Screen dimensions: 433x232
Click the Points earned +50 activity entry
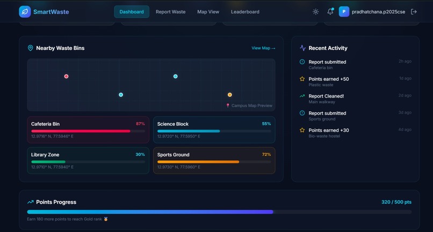(x=356, y=81)
